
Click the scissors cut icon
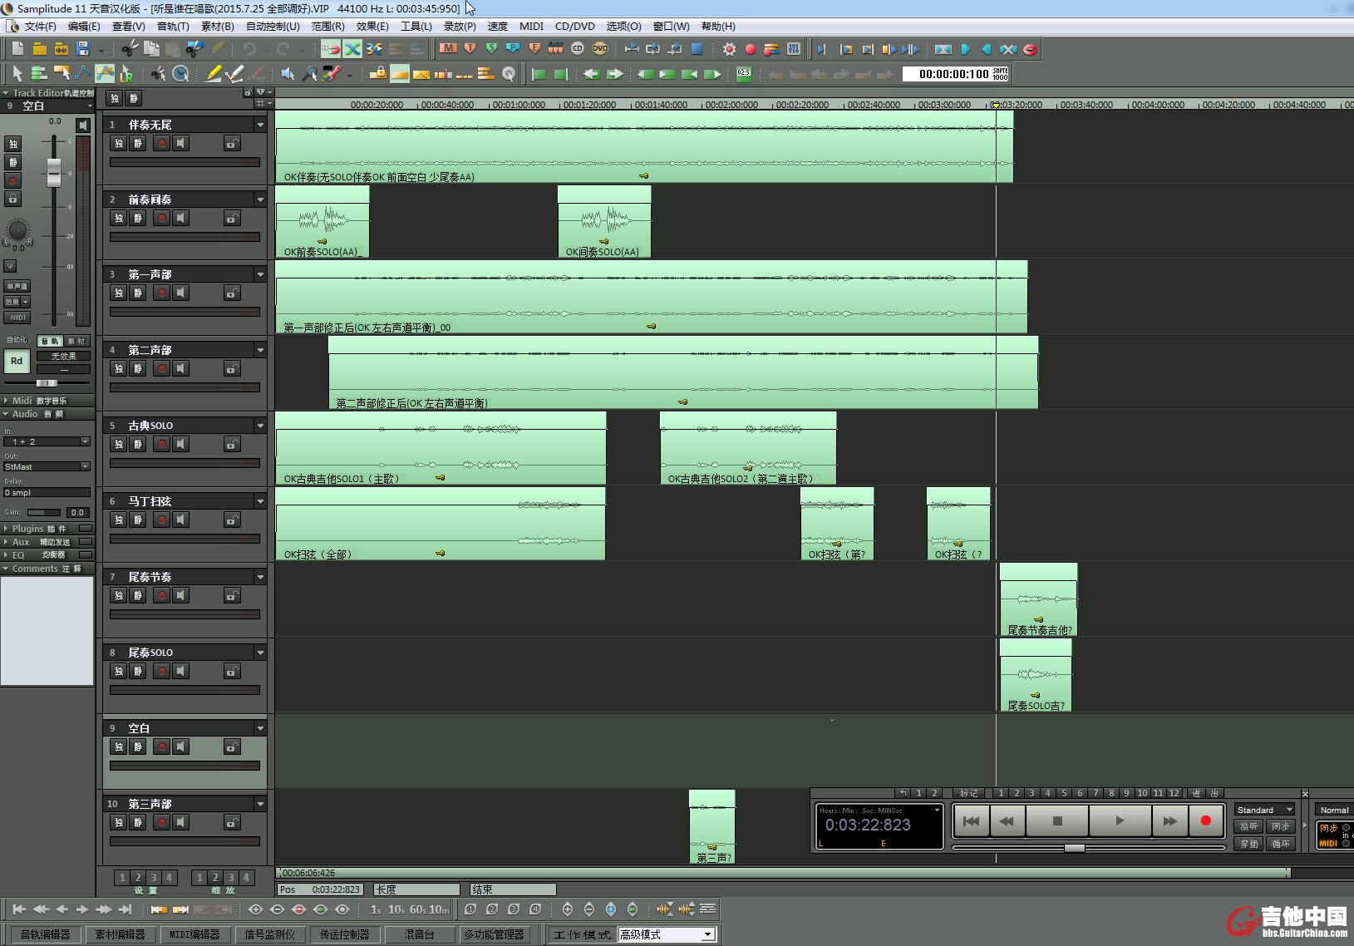pos(130,49)
